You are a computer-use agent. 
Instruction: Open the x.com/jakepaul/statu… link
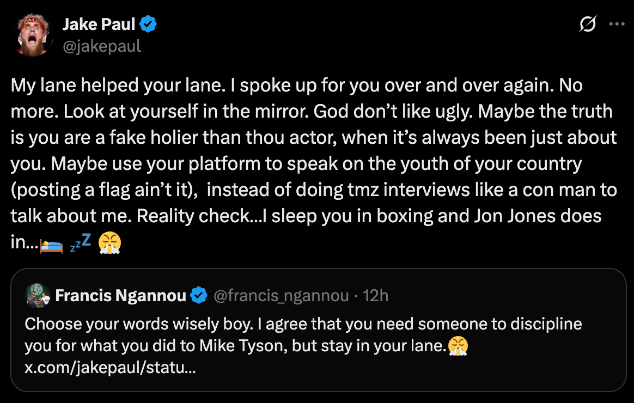(111, 368)
